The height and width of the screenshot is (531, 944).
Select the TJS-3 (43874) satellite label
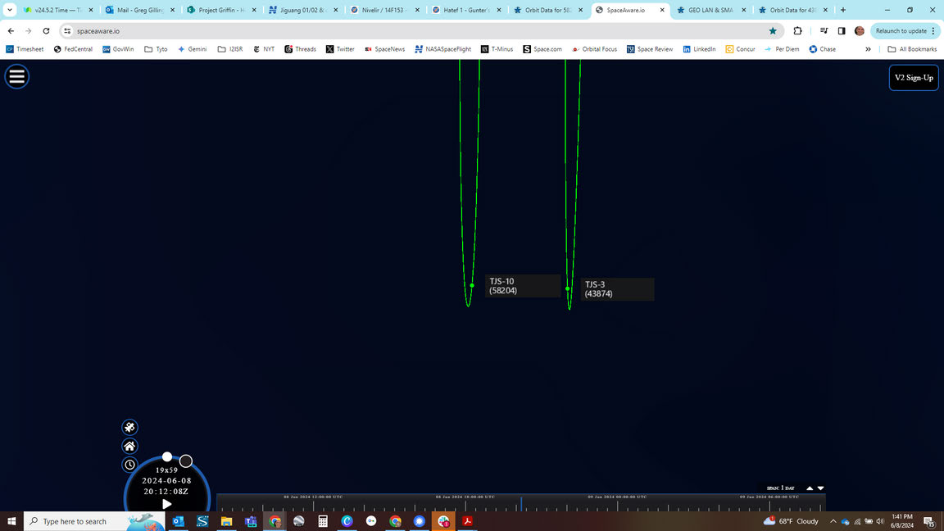click(618, 289)
